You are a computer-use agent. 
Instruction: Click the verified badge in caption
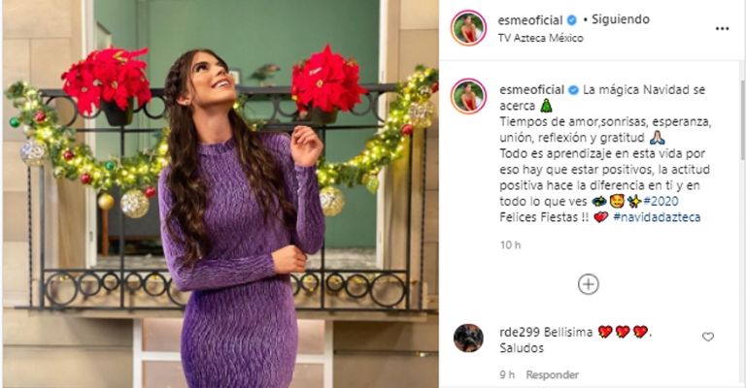point(573,90)
